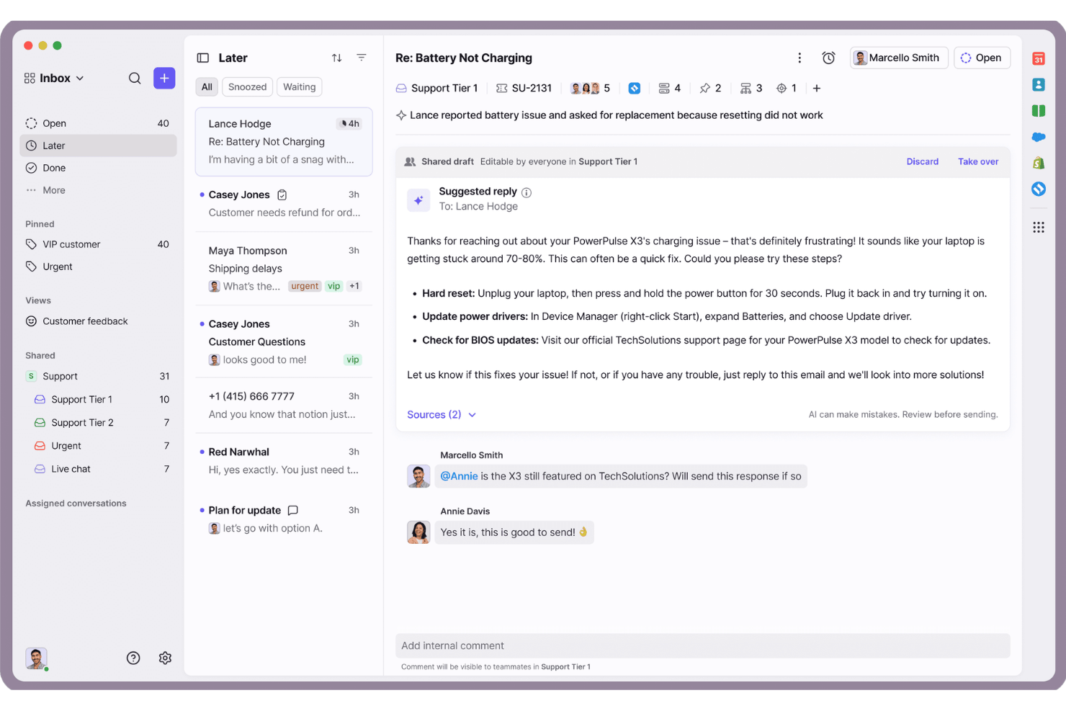The image size is (1066, 711).
Task: Discard the shared draft
Action: pyautogui.click(x=922, y=161)
